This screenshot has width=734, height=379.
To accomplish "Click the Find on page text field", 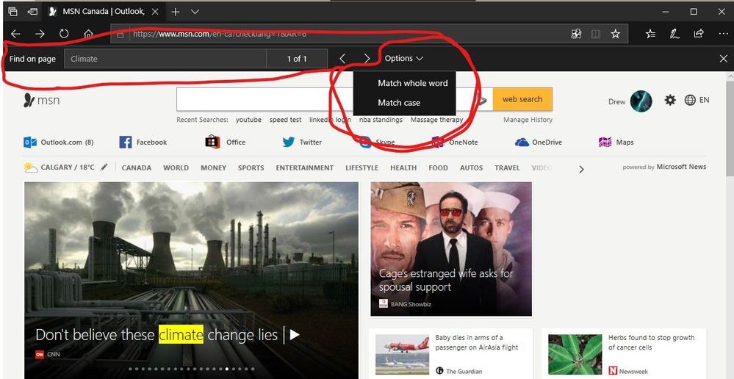I will pos(165,59).
